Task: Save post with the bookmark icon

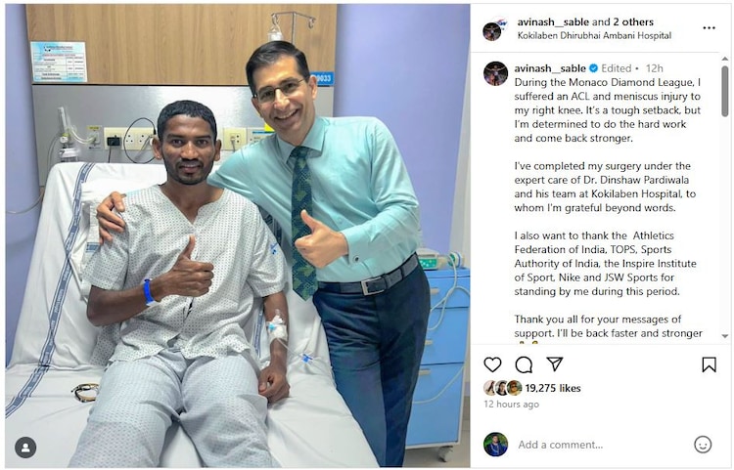Action: (709, 364)
